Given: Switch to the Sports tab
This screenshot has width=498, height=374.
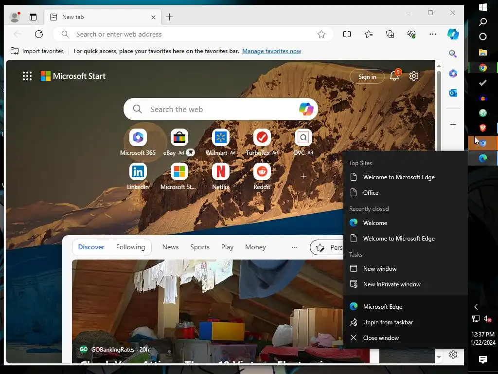Looking at the screenshot, I should click(200, 247).
